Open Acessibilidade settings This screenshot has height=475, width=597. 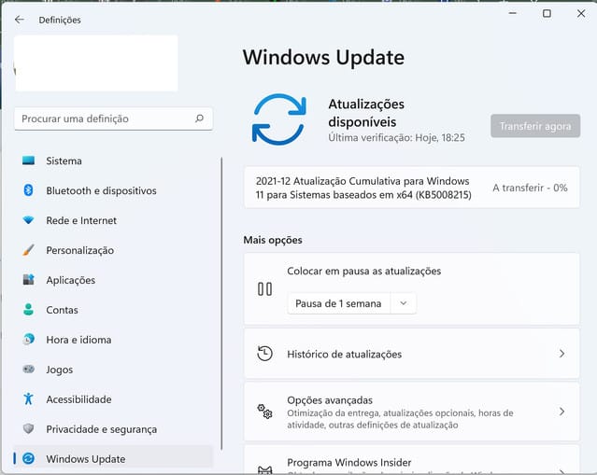pyautogui.click(x=113, y=399)
